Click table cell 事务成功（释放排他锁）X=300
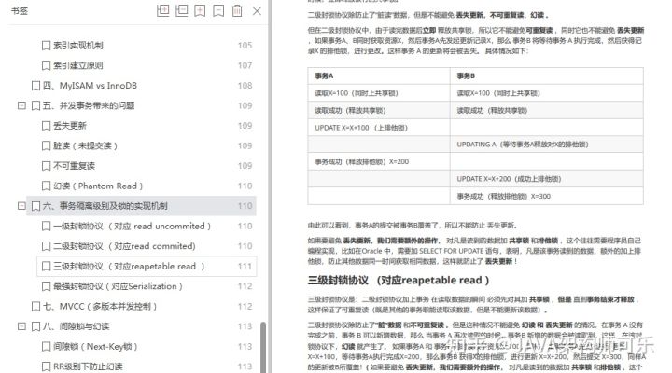 (547, 196)
